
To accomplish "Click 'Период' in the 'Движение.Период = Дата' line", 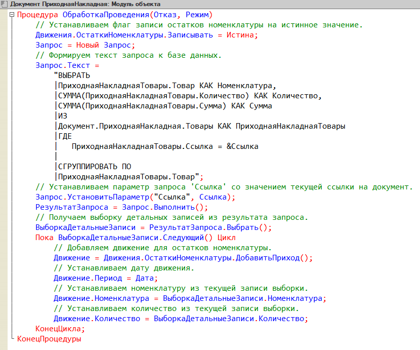I will coord(108,278).
